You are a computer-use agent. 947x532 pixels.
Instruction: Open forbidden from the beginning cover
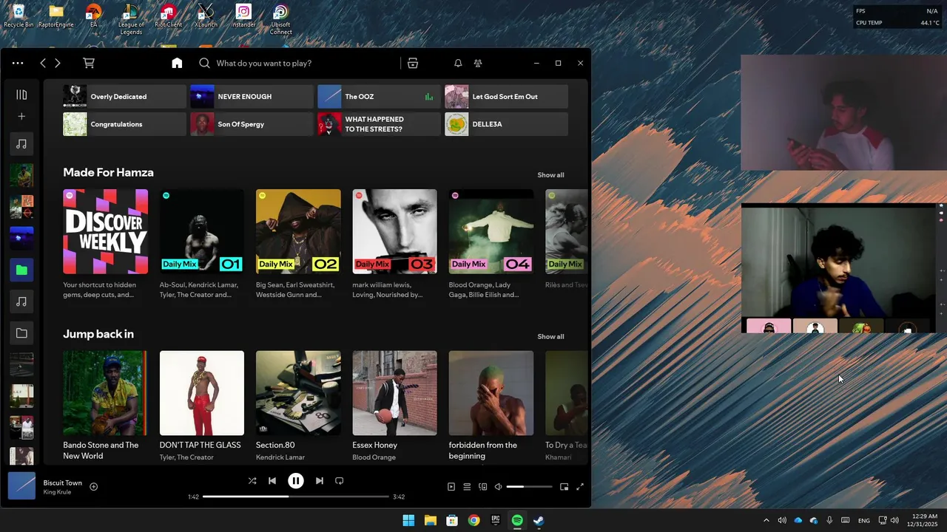pos(491,393)
